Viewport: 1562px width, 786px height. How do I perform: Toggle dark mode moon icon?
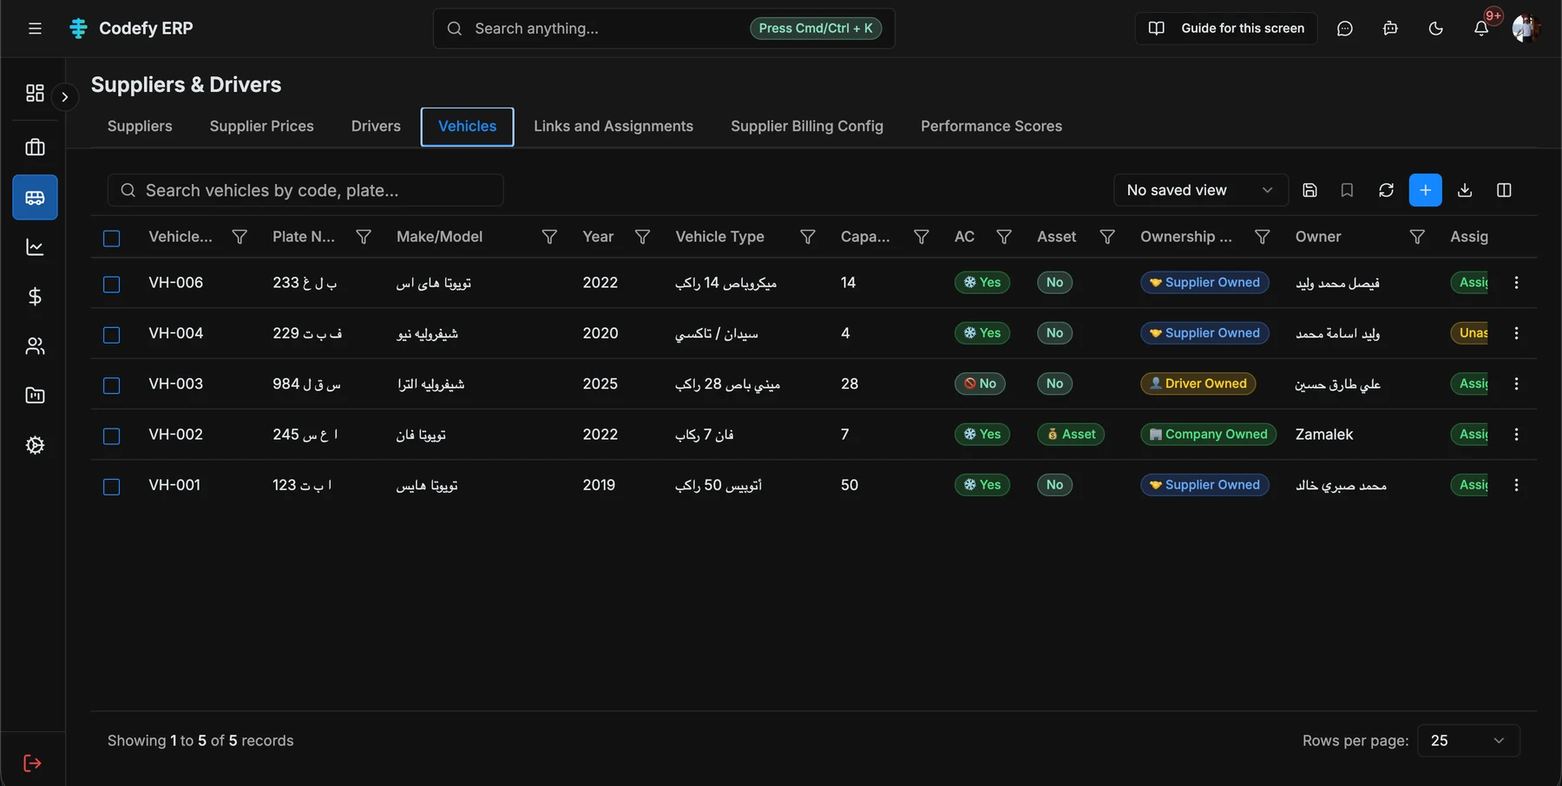pyautogui.click(x=1436, y=29)
